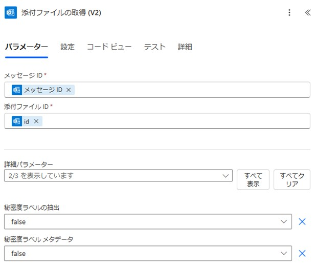
Task: Switch to the 設定 tab
Action: pos(67,47)
